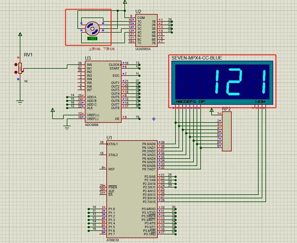Image resolution: width=297 pixels, height=243 pixels.
Task: Click the OE pin on ADC0808
Action: tap(117, 119)
